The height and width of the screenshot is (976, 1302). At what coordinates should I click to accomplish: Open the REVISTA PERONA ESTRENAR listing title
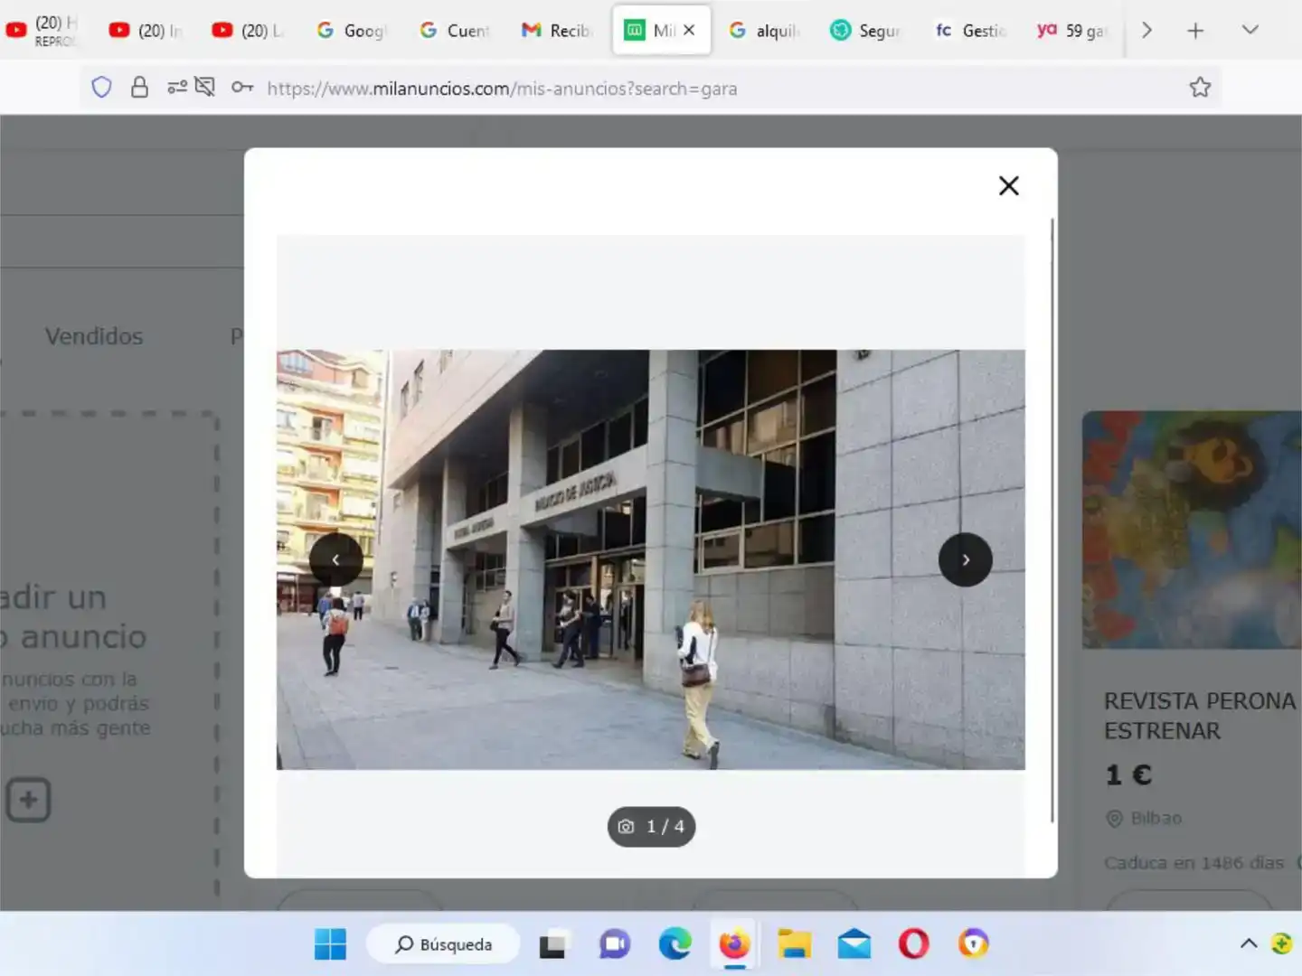click(x=1200, y=716)
